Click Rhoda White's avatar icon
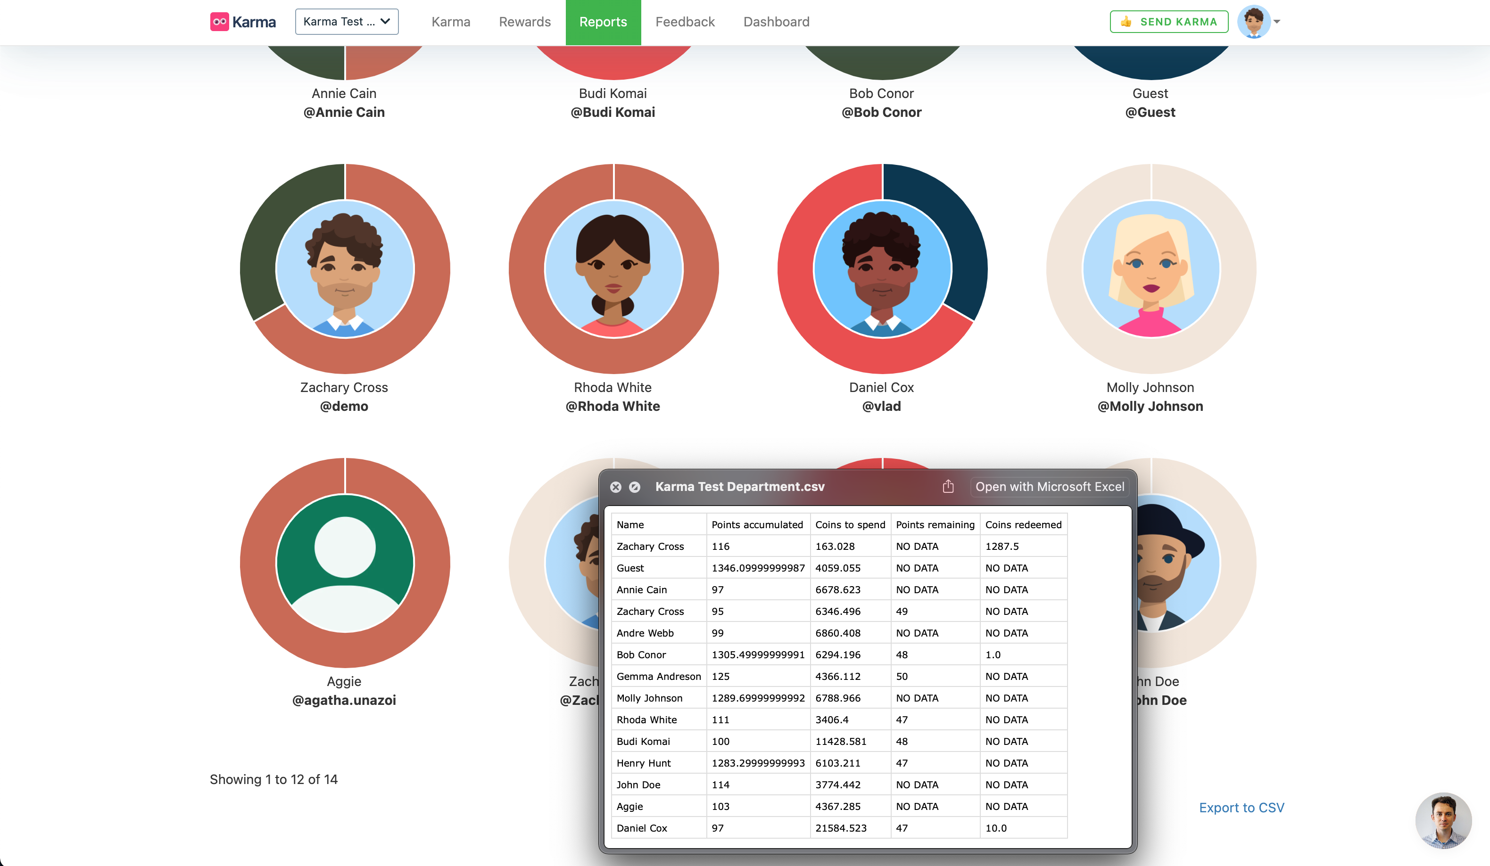Screen dimensions: 1490x866 (613, 270)
